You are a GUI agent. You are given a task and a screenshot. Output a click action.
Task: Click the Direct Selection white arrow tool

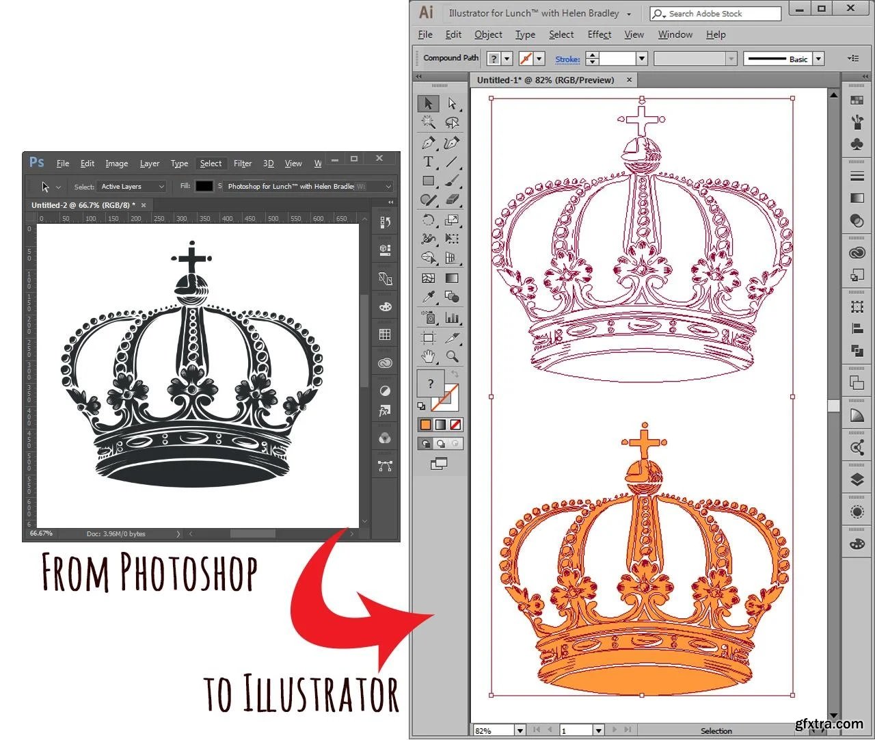452,103
